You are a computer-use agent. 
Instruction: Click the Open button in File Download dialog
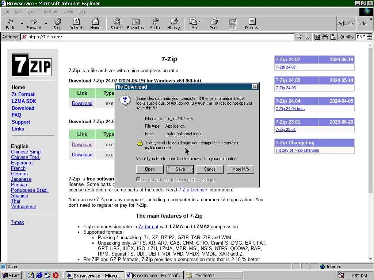coord(150,169)
